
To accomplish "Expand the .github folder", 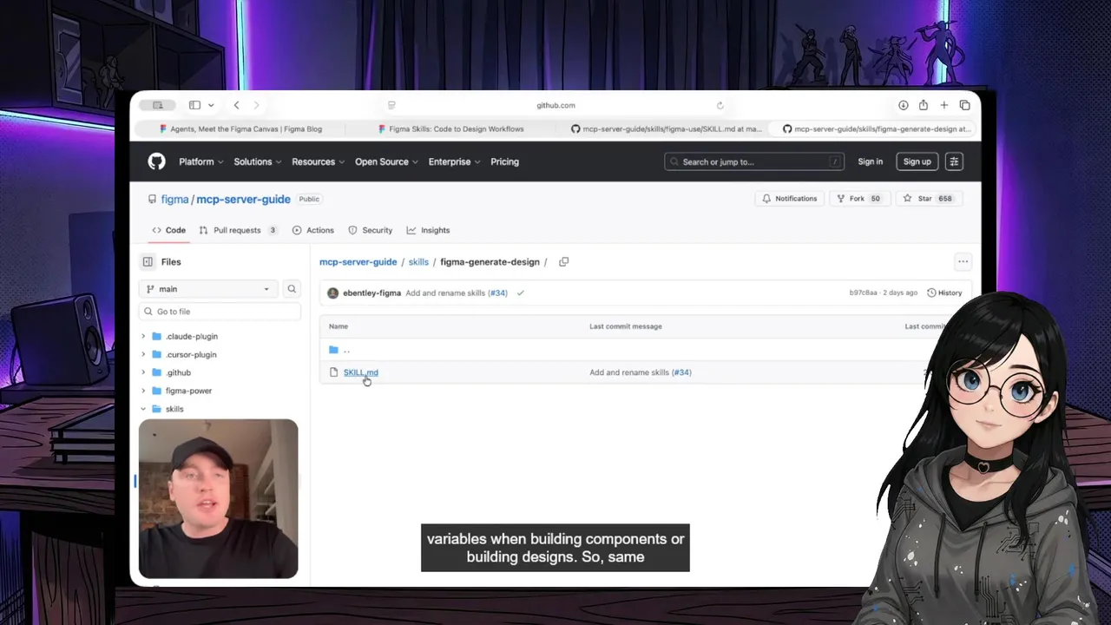I will pos(143,372).
